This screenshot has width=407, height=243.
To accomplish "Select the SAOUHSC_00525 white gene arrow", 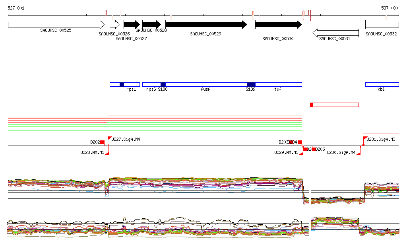I will point(56,25).
